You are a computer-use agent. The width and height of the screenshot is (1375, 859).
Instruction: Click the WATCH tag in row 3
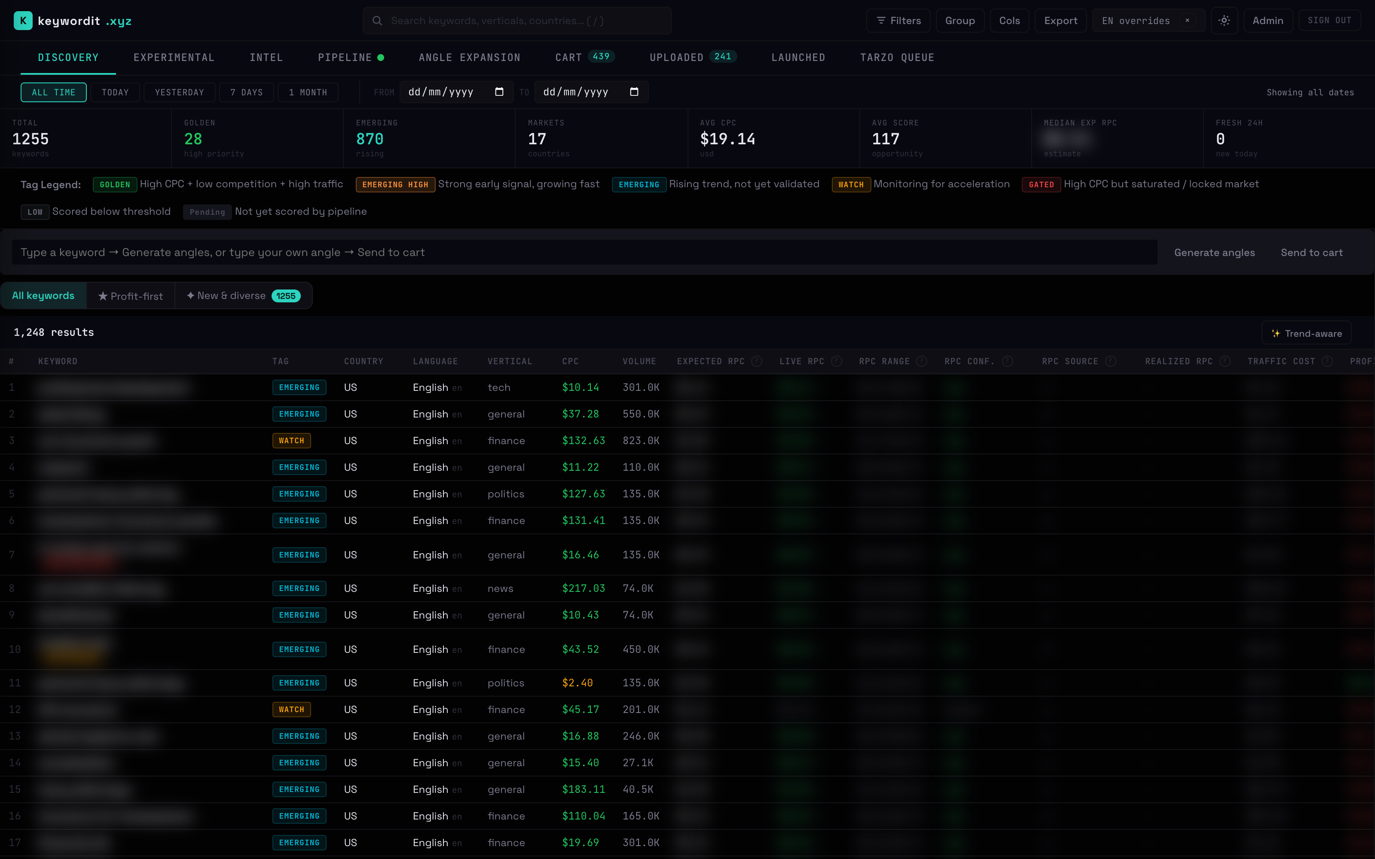(291, 440)
